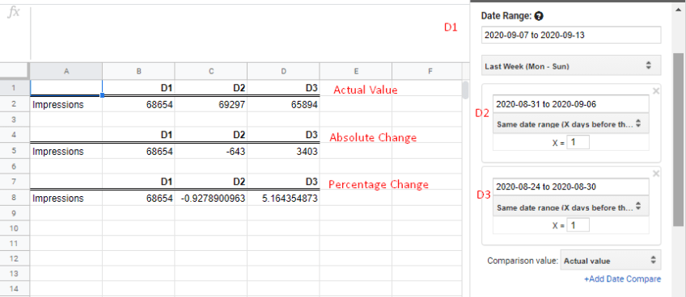Screen dimensions: 686x297
Task: Click the 68654 cell in row 2
Action: pos(138,105)
